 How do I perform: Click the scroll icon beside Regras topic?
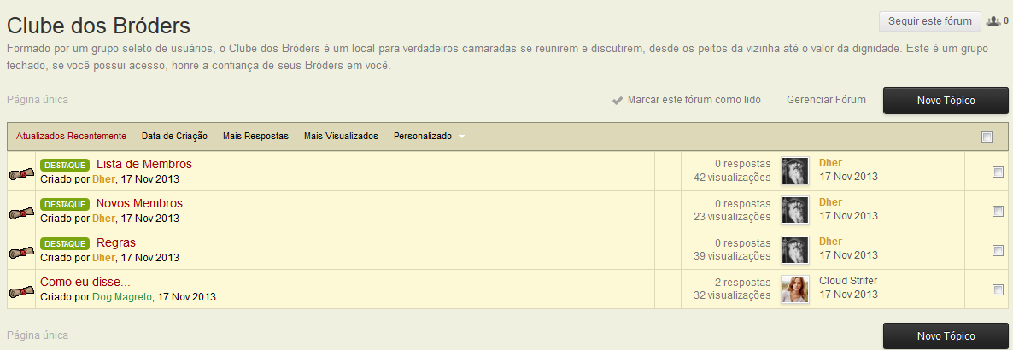pyautogui.click(x=21, y=252)
